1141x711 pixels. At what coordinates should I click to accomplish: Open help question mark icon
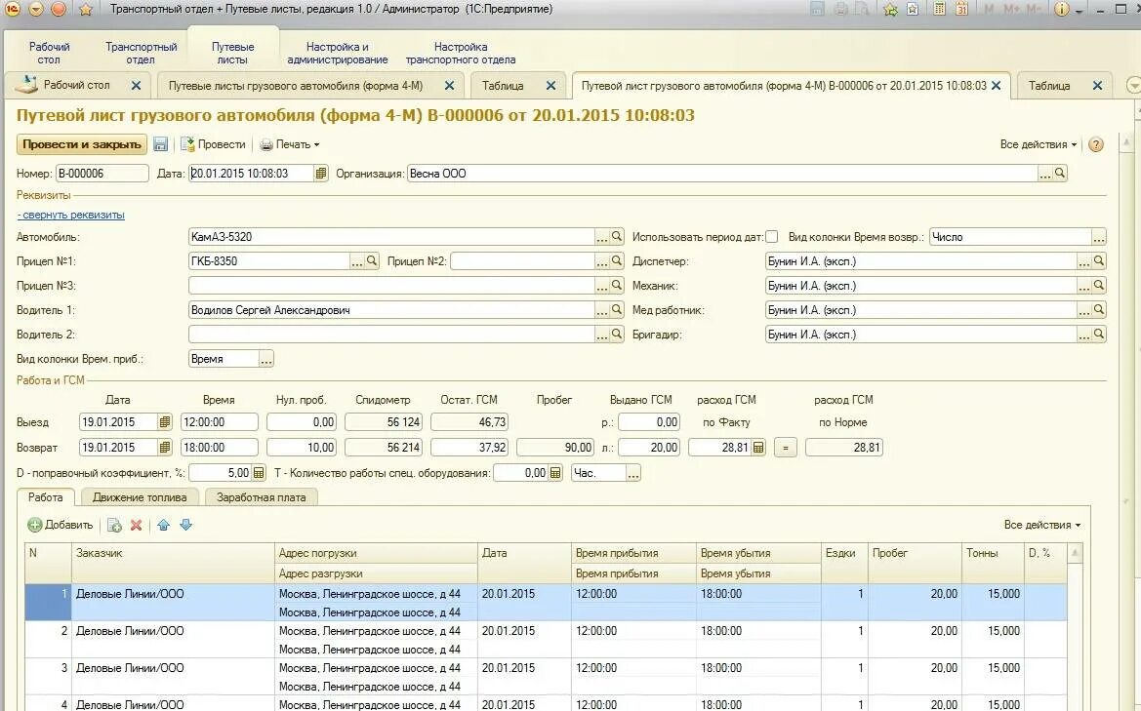pos(1096,144)
